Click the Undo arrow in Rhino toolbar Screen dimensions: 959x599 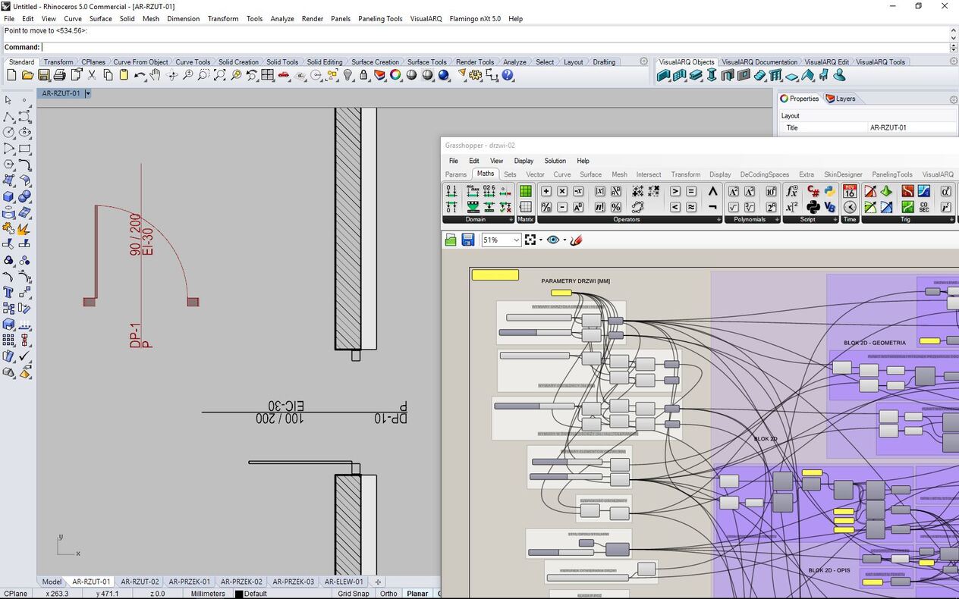click(140, 75)
